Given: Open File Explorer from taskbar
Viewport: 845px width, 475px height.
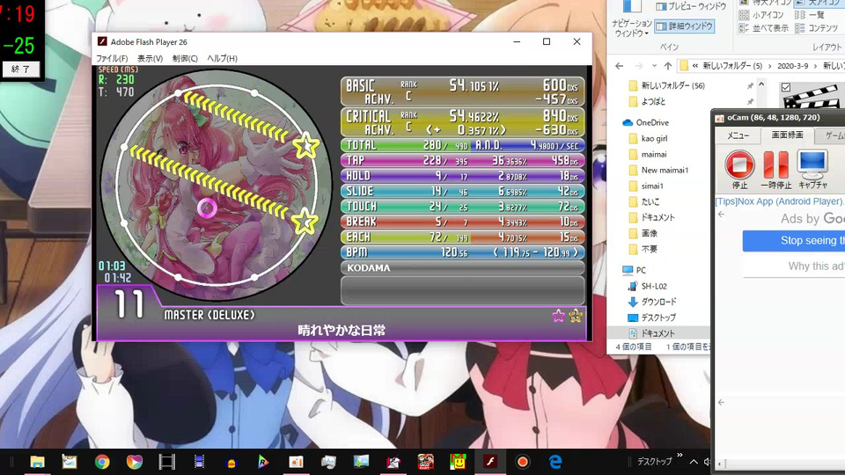Looking at the screenshot, I should click(x=37, y=462).
